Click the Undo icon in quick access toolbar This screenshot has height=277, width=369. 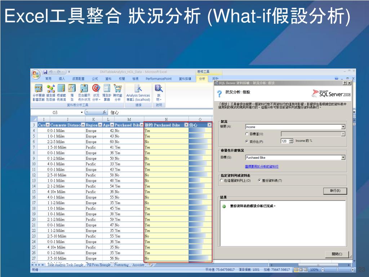[x=51, y=72]
